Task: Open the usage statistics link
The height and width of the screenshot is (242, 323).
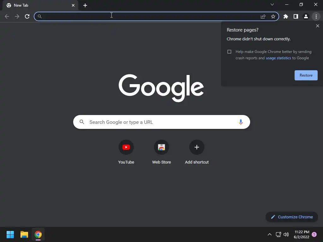Action: click(278, 58)
